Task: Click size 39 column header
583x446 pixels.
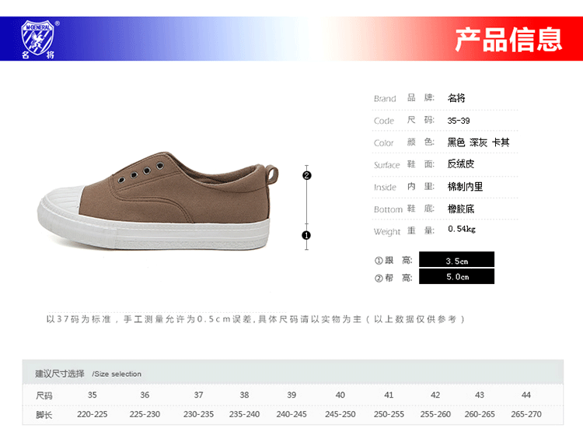Action: click(x=291, y=395)
